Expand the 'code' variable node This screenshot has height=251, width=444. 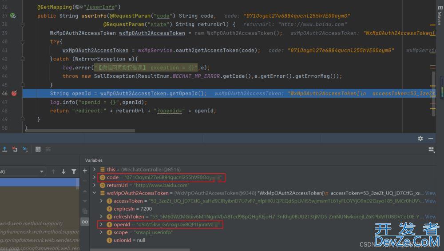click(94, 177)
